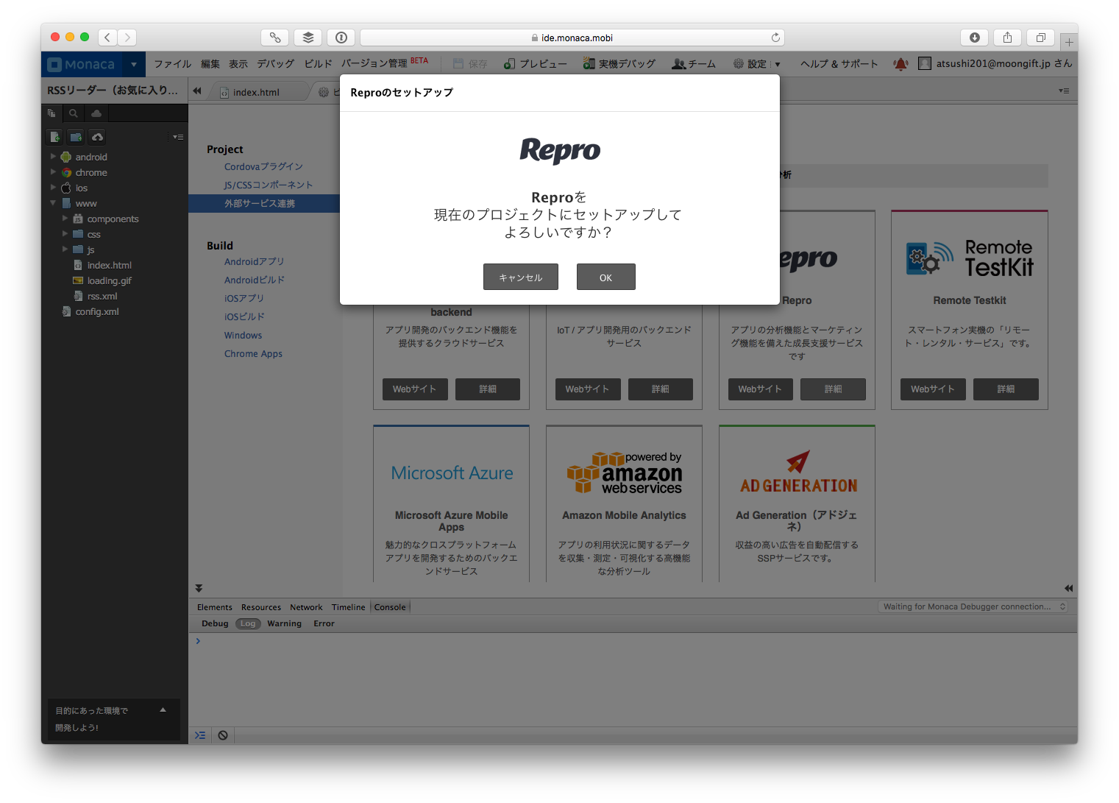
Task: Open the search tab in project sidebar
Action: point(74,113)
